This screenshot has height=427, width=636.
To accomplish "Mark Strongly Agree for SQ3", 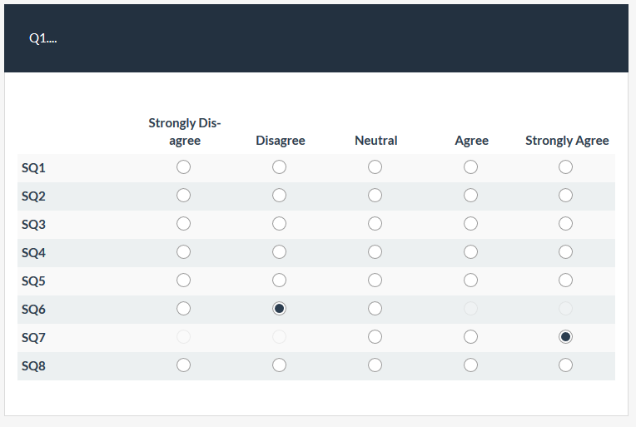I will tap(566, 224).
